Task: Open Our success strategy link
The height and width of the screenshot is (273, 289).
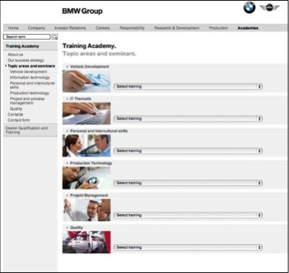Action: (26, 61)
